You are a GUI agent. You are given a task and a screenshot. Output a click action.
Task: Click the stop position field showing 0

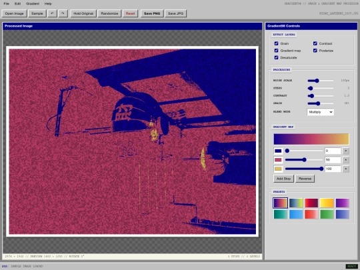pos(333,151)
